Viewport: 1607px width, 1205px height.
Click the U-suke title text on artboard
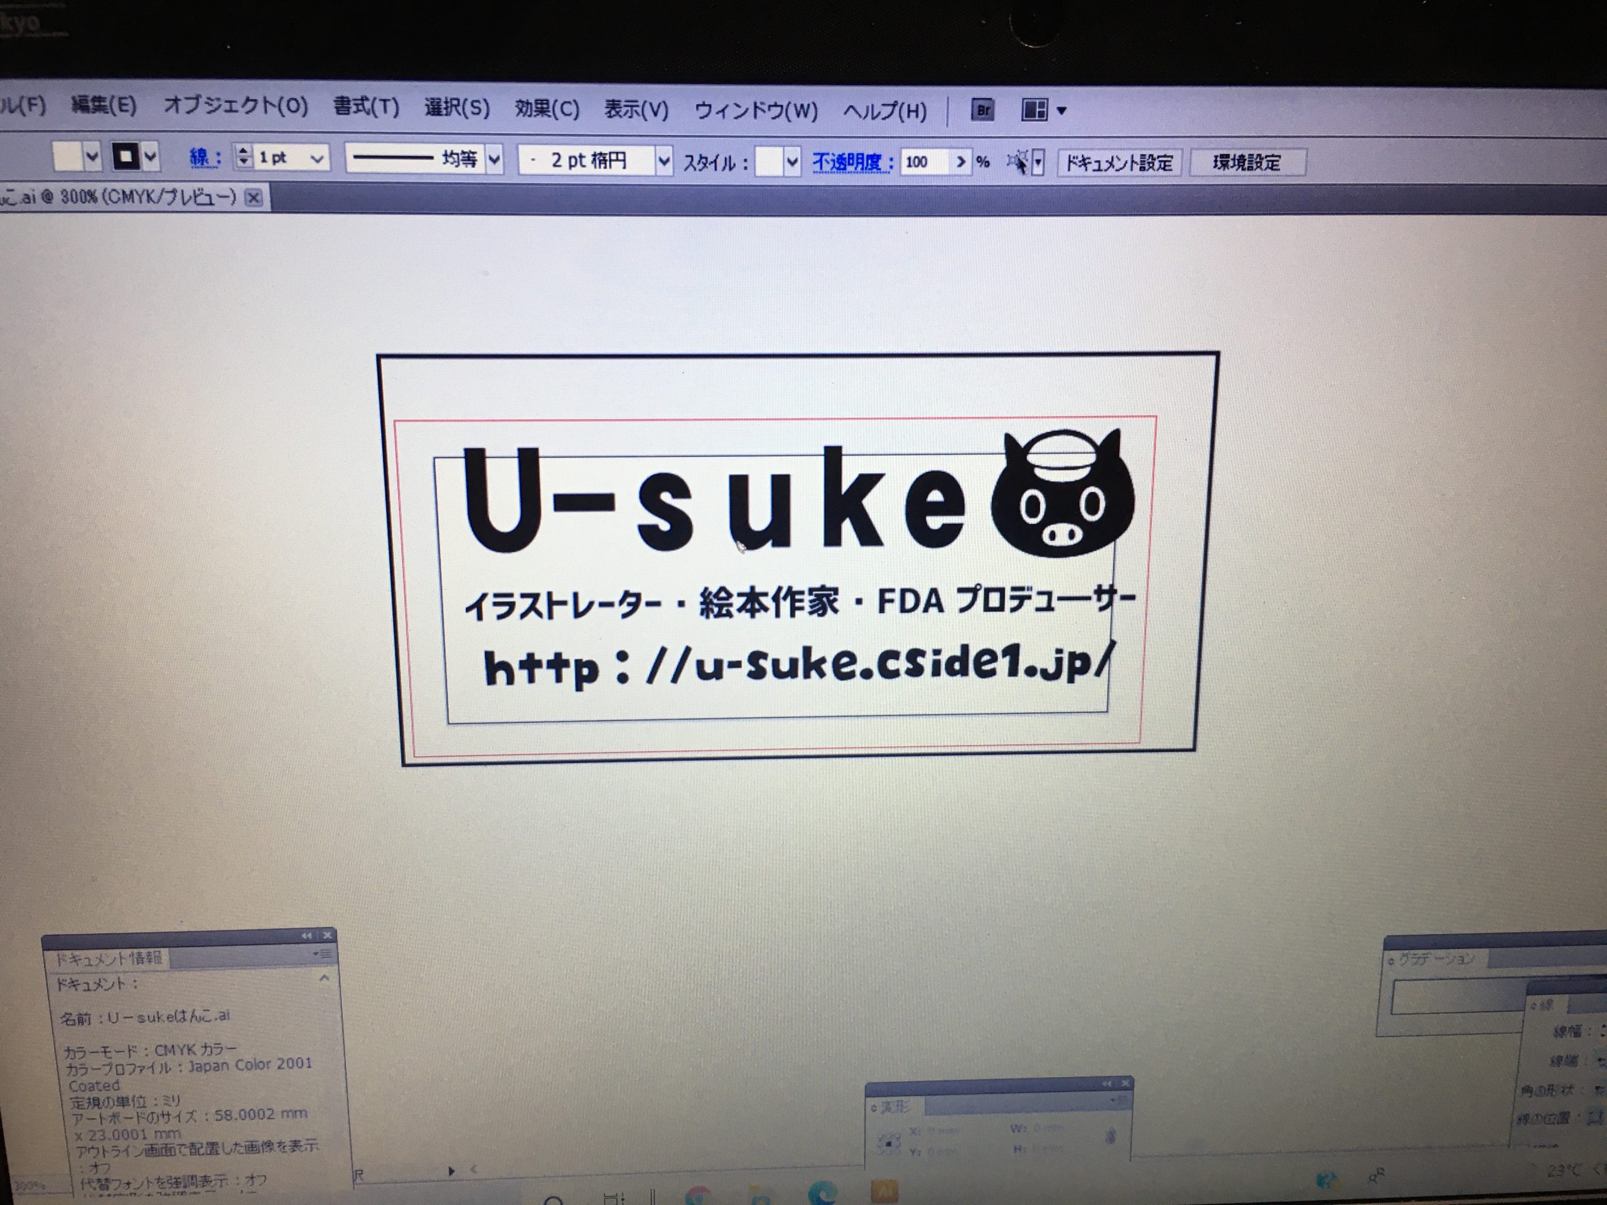[714, 499]
